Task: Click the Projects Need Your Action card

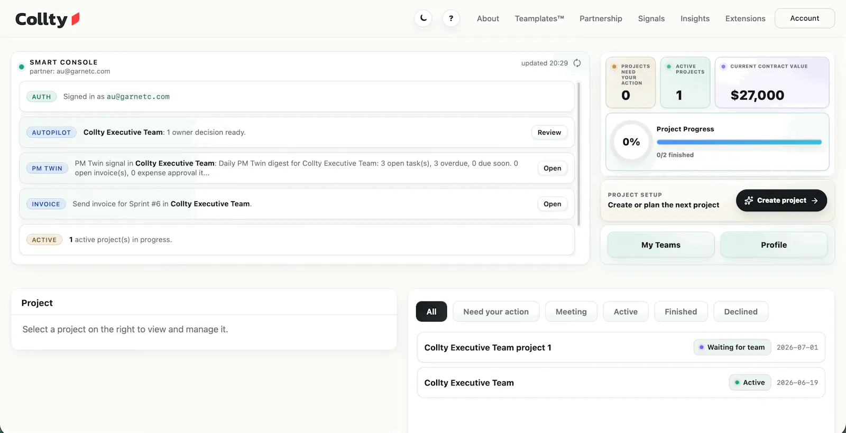Action: click(x=630, y=82)
